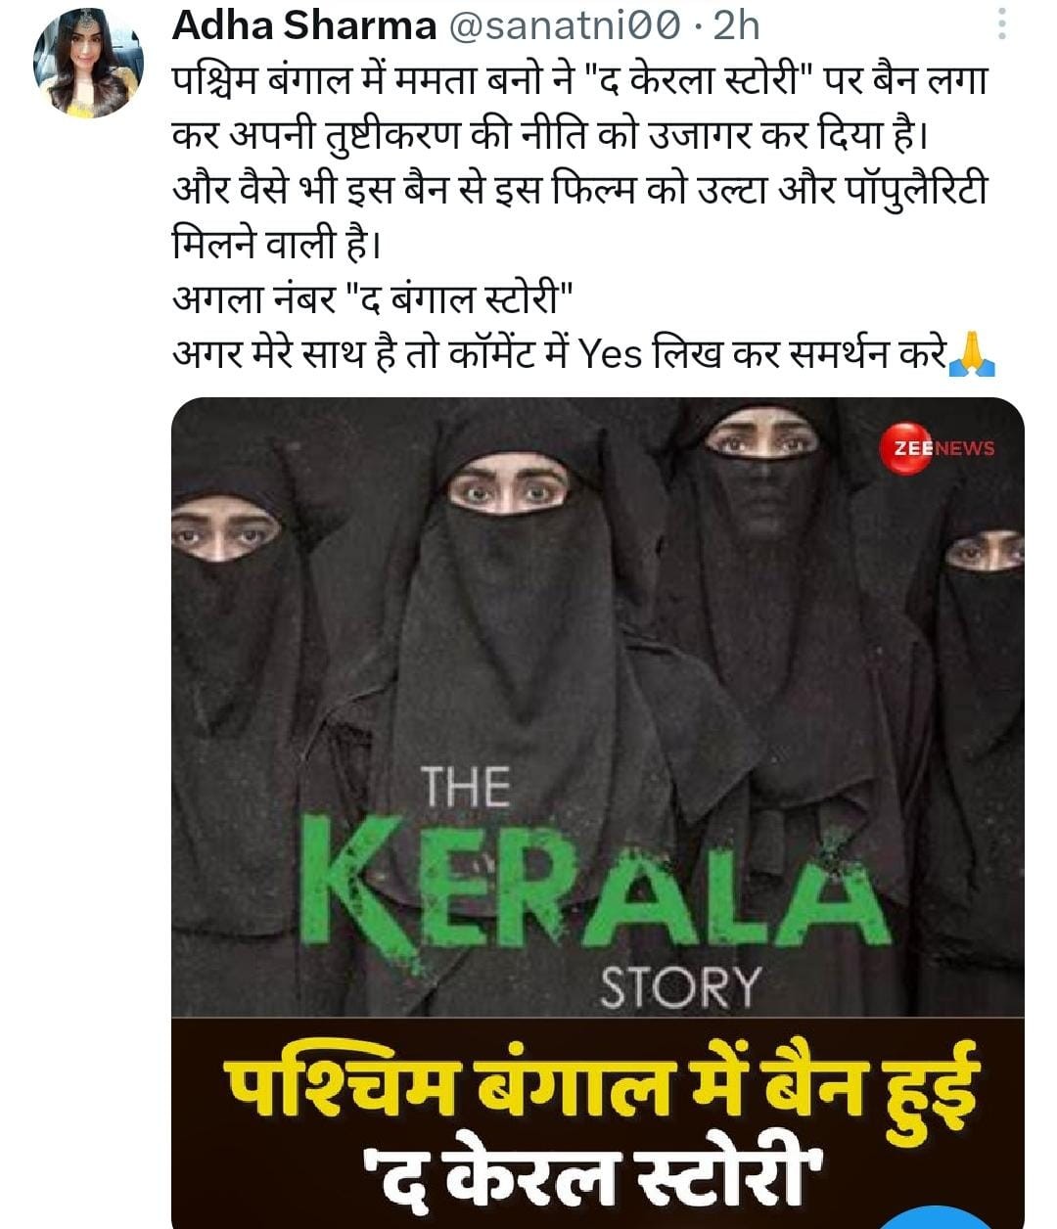
Task: Click the central veiled woman's eyes
Action: [509, 492]
